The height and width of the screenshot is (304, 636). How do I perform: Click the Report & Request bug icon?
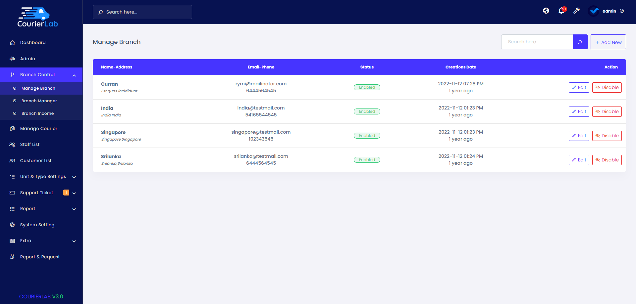[x=12, y=257]
